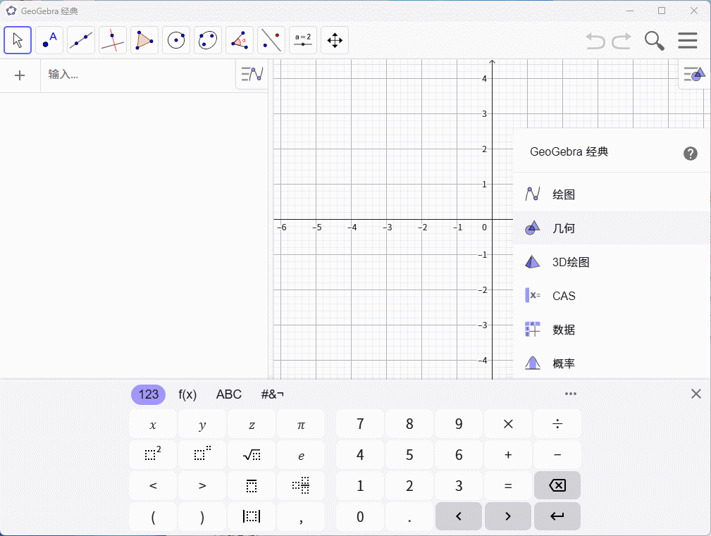Select the Angle tool
711x536 pixels.
240,40
